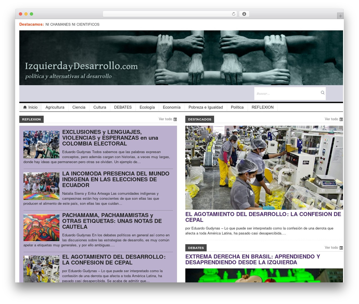Click the browser reload icon
The width and height of the screenshot is (359, 304).
233,14
